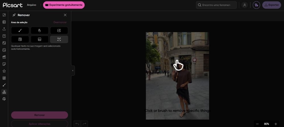The image size is (284, 127).
Task: Select the person selection option
Action: [x=20, y=40]
